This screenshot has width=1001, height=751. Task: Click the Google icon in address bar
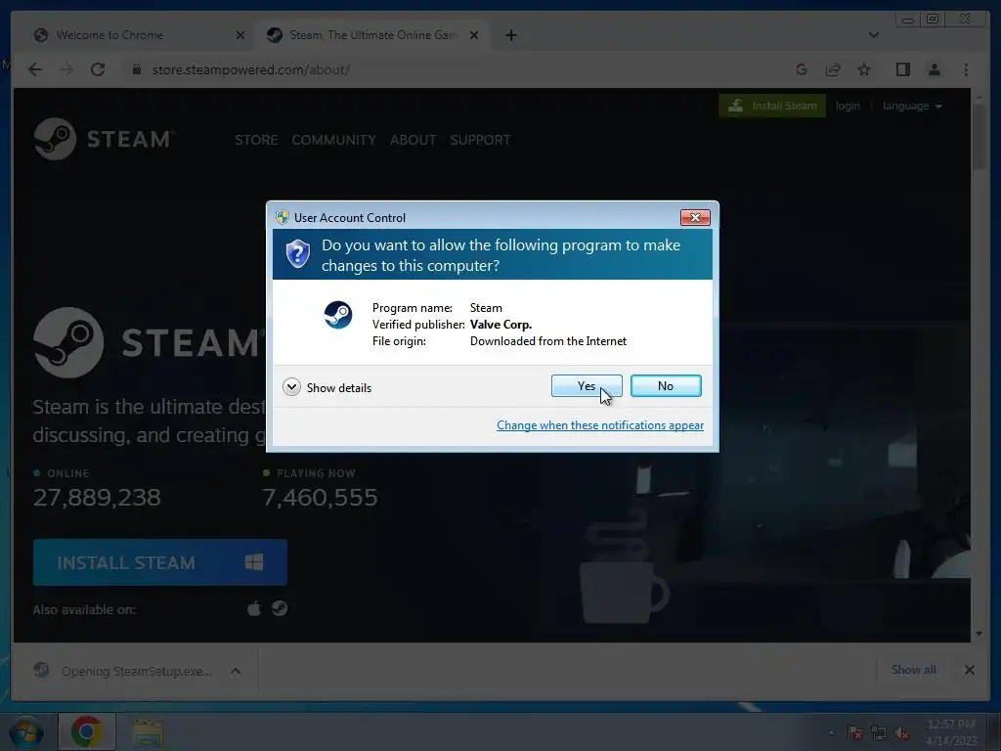[802, 69]
